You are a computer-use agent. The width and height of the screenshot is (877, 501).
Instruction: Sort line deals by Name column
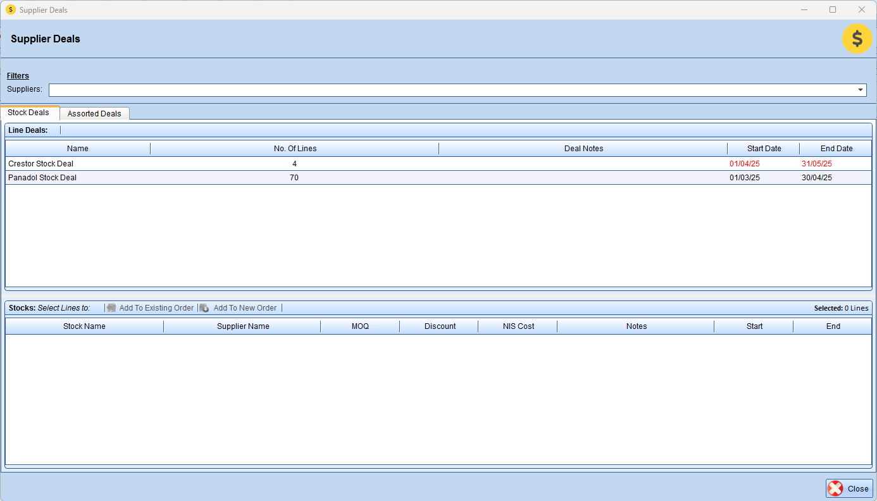click(78, 149)
